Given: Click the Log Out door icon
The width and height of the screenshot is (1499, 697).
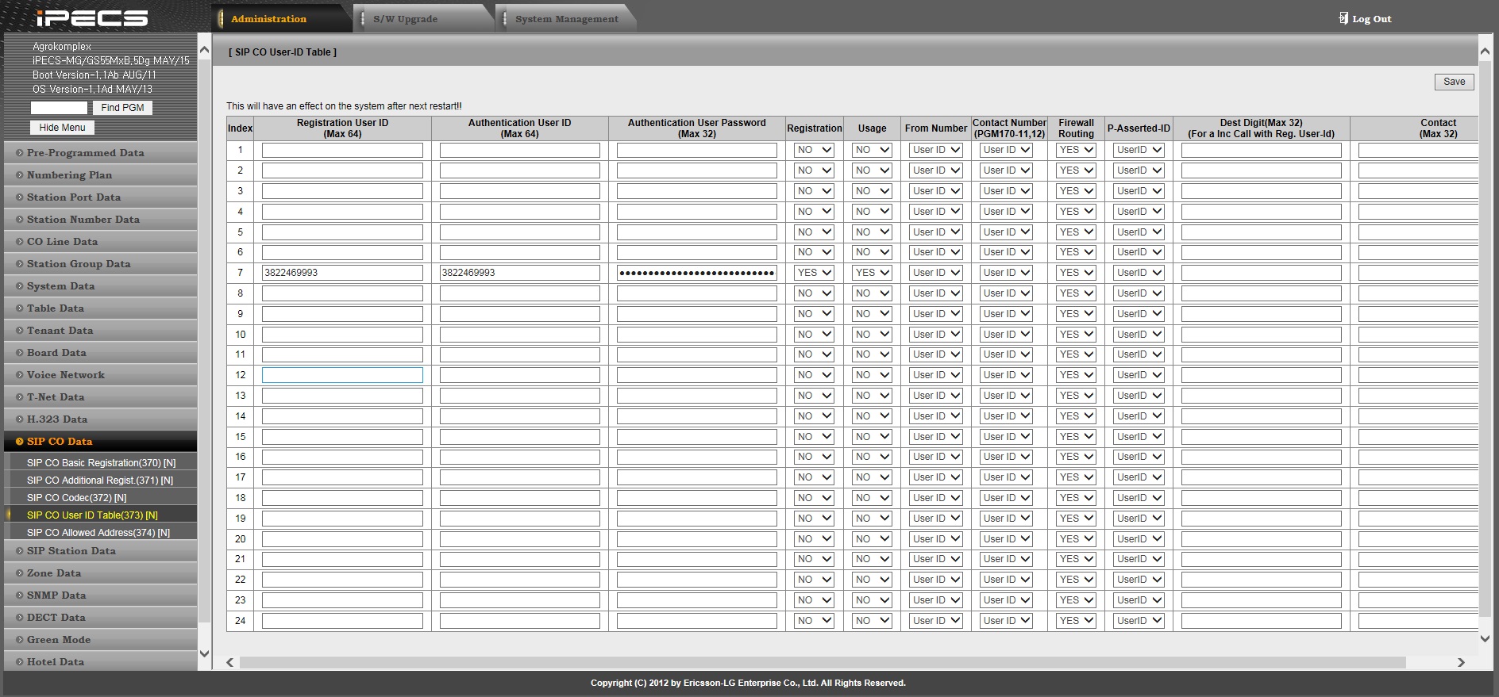Looking at the screenshot, I should click(x=1343, y=18).
